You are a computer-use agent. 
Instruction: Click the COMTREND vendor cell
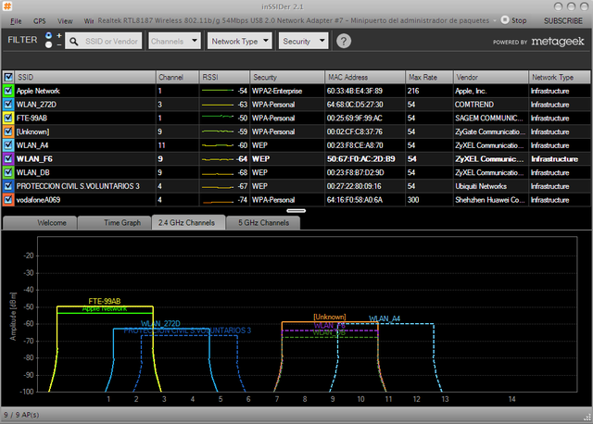coord(474,105)
